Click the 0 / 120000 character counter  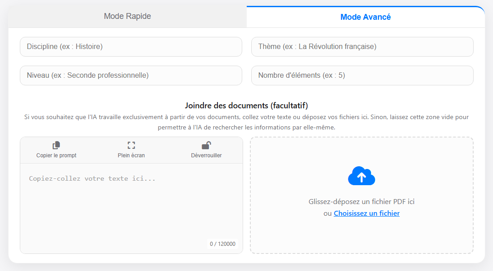(x=222, y=244)
